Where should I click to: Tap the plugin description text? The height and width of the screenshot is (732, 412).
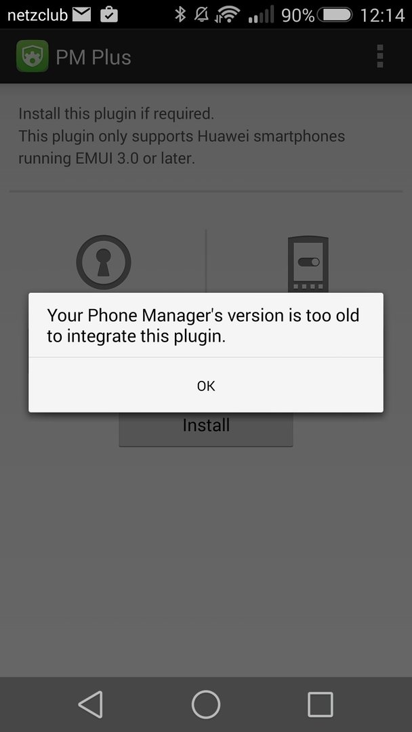point(182,136)
